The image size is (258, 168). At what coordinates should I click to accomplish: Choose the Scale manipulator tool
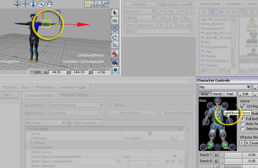(115, 45)
